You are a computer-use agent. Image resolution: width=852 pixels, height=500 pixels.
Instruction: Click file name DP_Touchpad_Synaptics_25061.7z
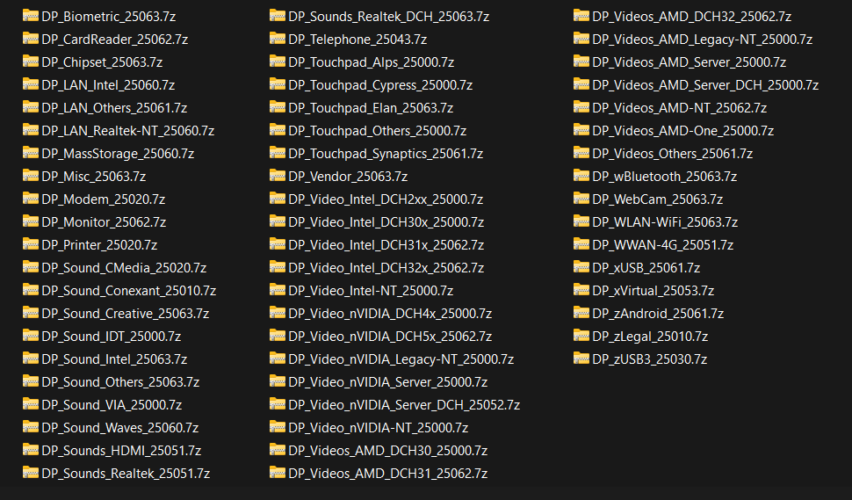386,154
